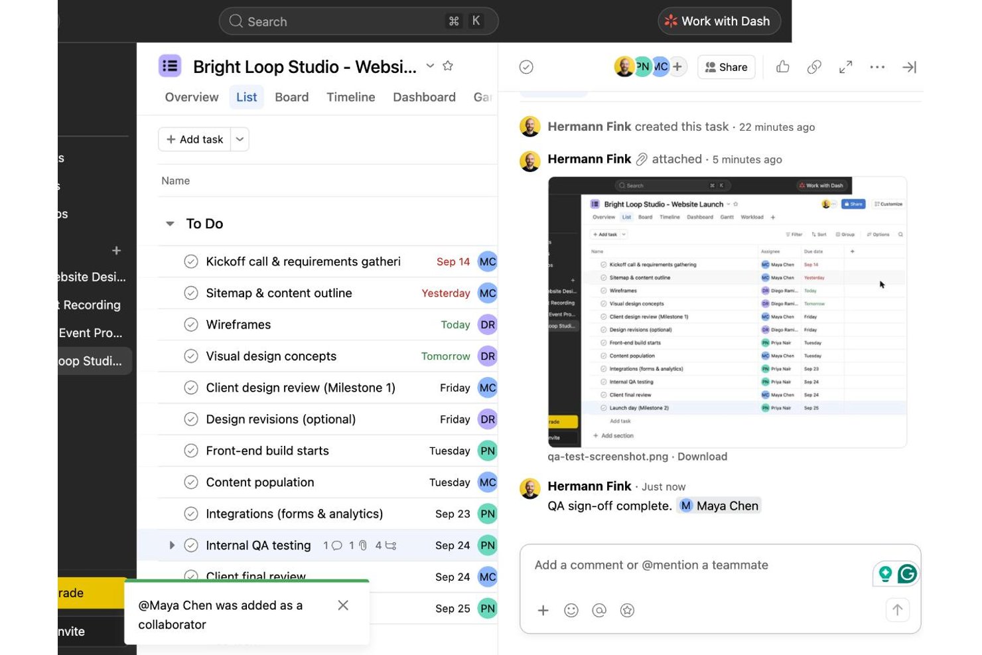This screenshot has height=655, width=982.
Task: Open the project list icon beside title
Action: click(170, 66)
